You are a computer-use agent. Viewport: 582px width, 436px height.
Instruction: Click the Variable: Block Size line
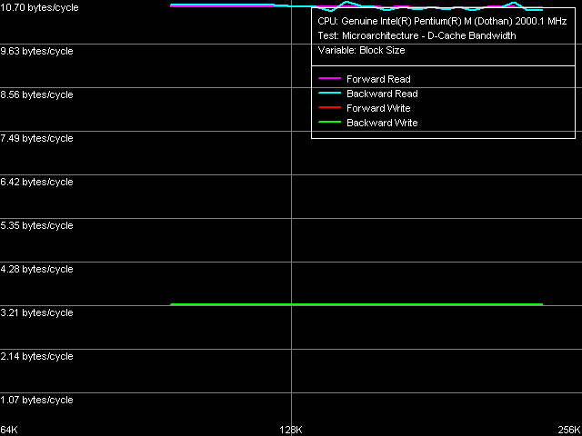pos(361,51)
